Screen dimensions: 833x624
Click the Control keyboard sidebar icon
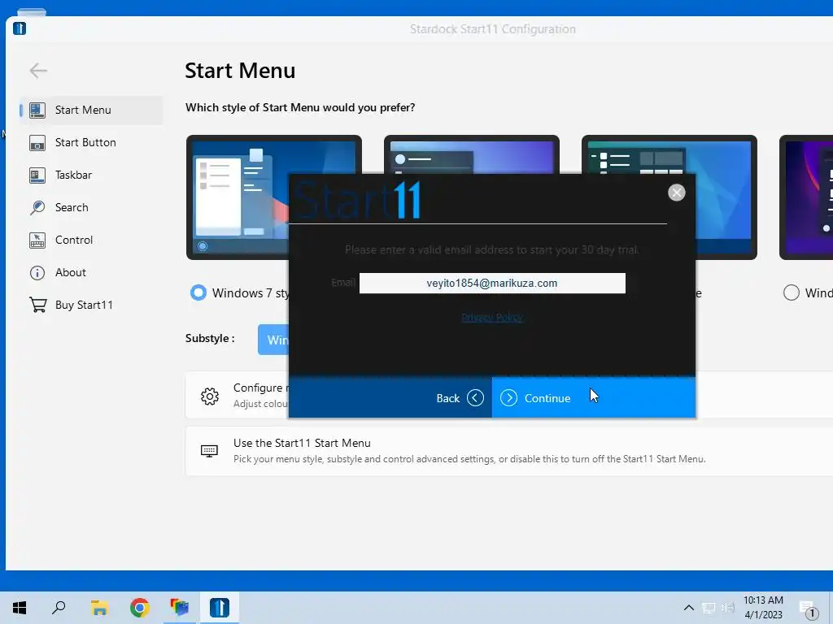click(37, 240)
